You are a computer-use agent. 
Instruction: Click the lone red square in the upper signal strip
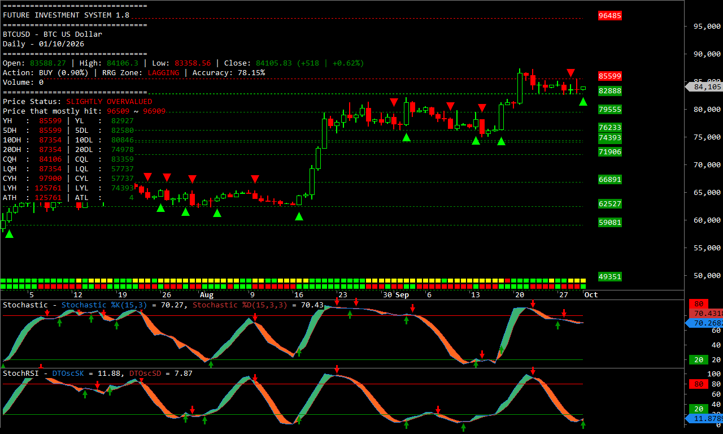pyautogui.click(x=507, y=280)
